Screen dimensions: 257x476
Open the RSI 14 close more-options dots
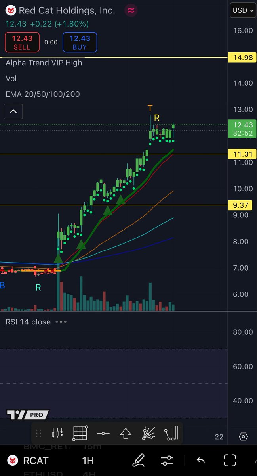(x=61, y=322)
